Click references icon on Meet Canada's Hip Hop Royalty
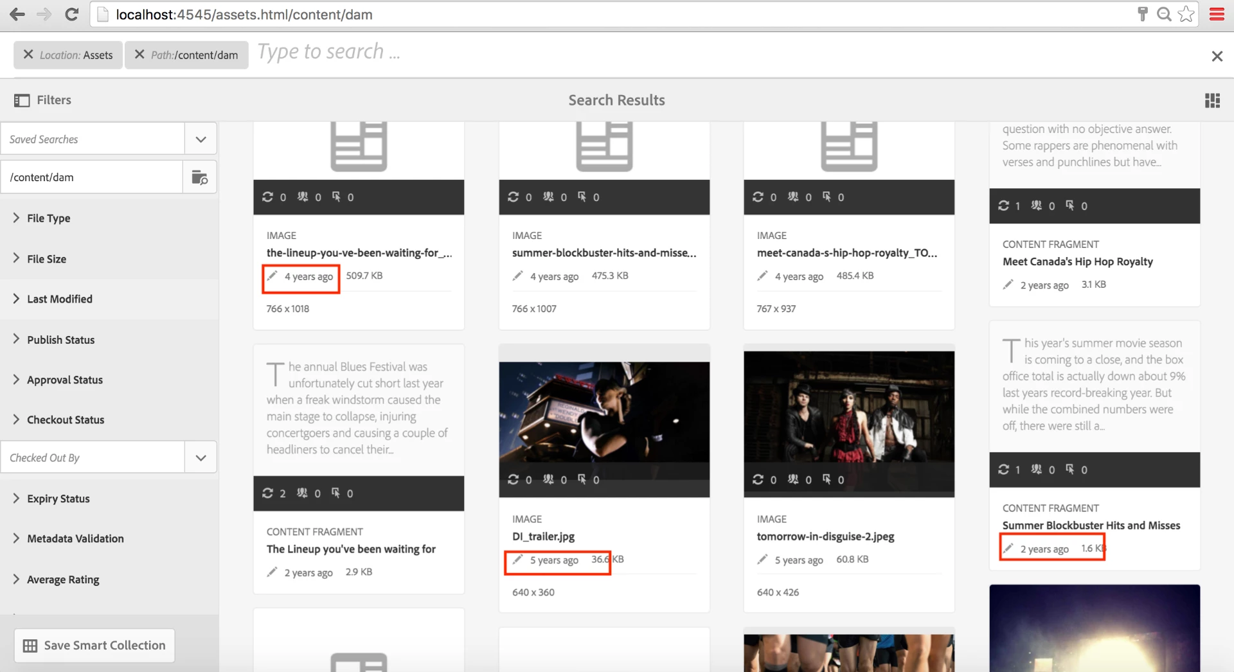 1003,206
